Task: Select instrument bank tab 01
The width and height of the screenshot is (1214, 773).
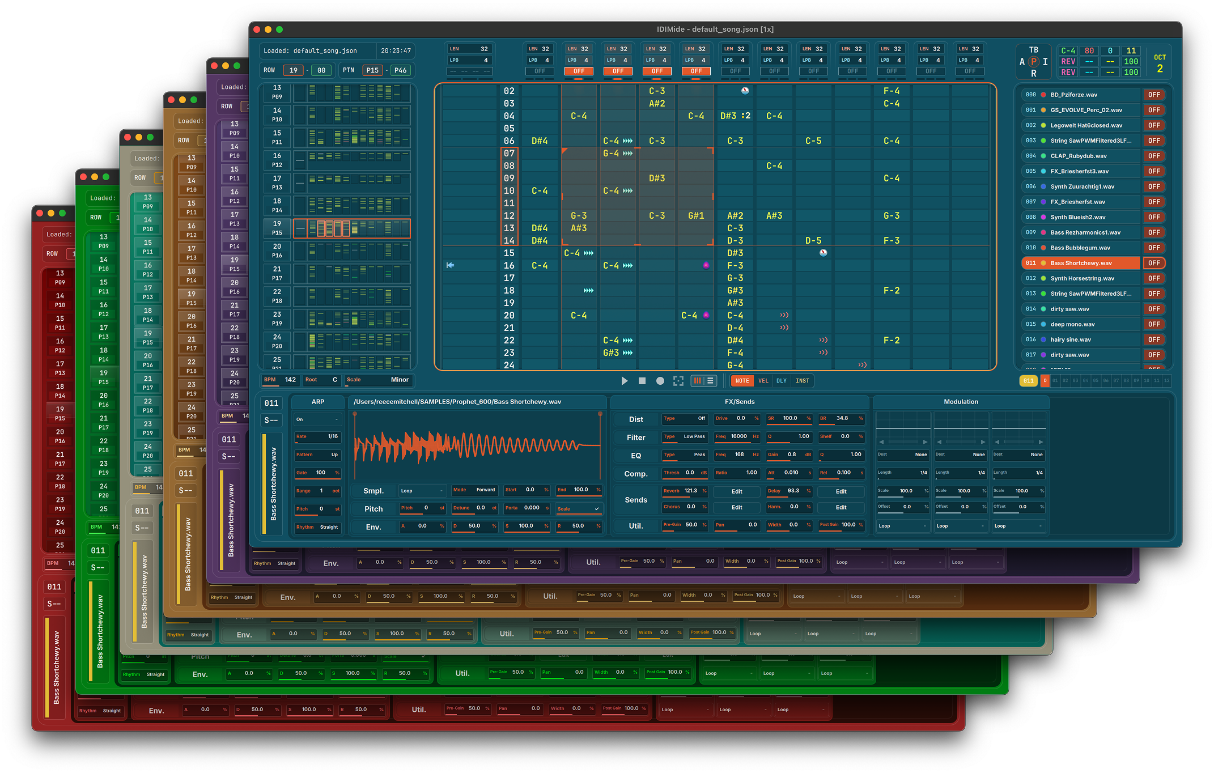Action: click(x=1055, y=381)
